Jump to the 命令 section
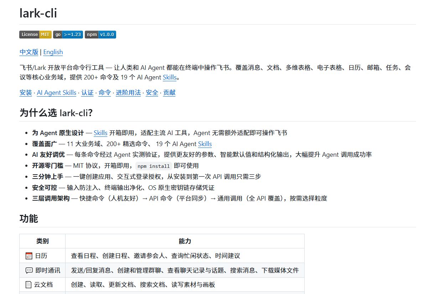 105,93
